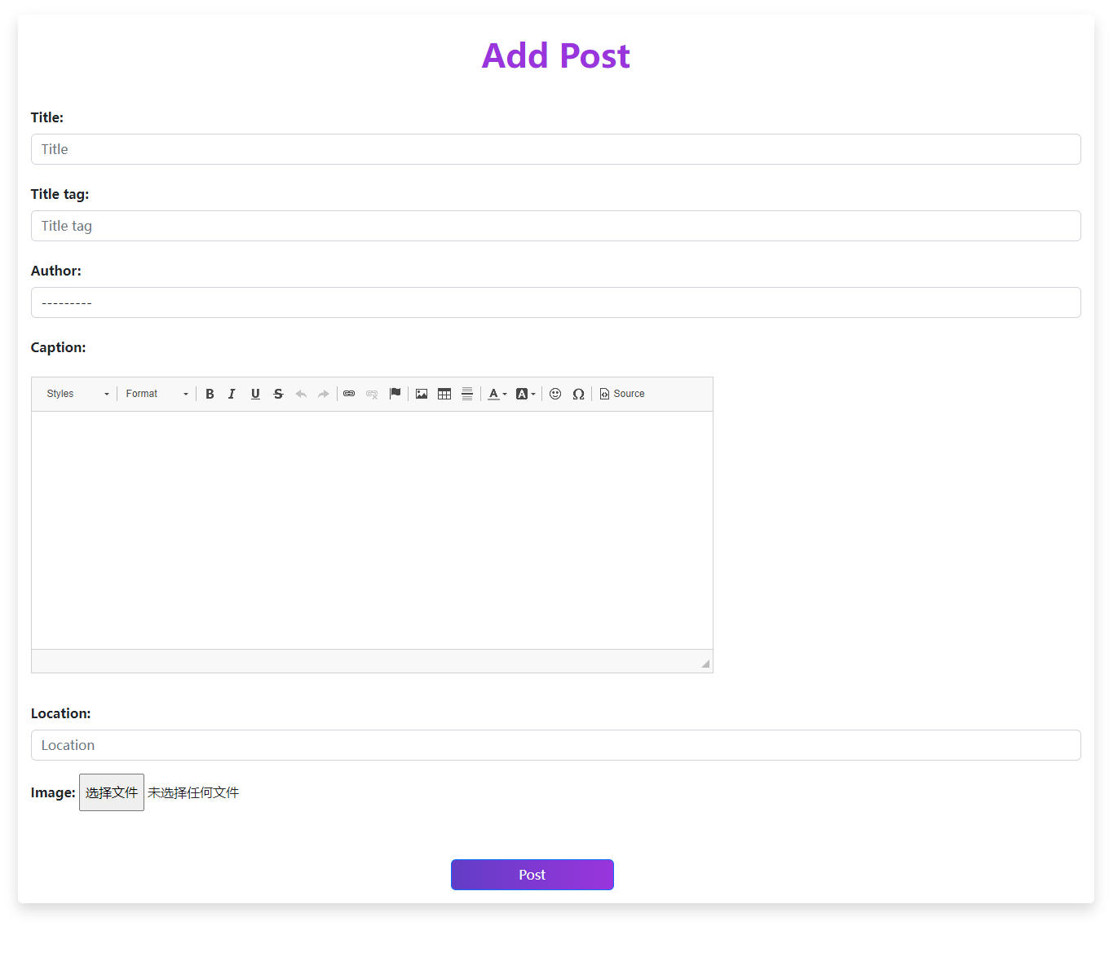Open the smiley emoji picker
The image size is (1109, 975).
coord(555,394)
